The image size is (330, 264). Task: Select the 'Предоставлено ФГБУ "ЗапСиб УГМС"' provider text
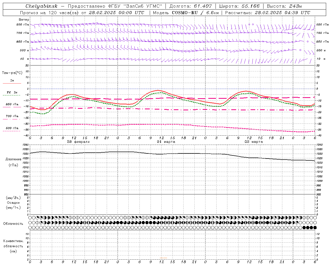[x=115, y=6]
